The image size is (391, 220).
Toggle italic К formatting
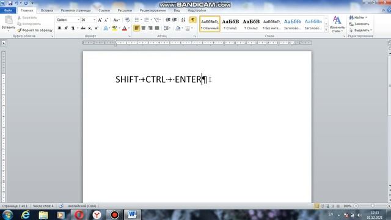point(66,28)
